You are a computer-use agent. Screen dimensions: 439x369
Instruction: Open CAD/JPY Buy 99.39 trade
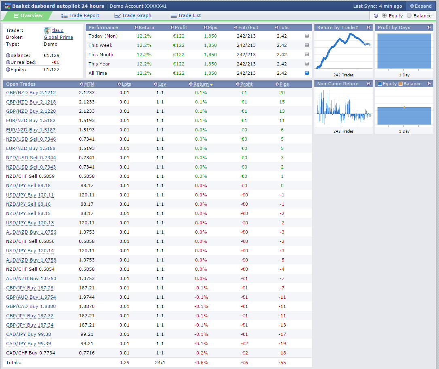coord(28,344)
